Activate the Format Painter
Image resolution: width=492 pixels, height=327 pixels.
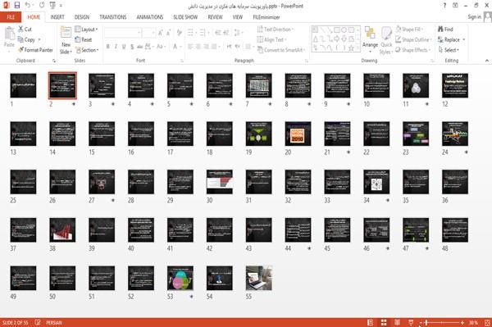click(x=35, y=50)
